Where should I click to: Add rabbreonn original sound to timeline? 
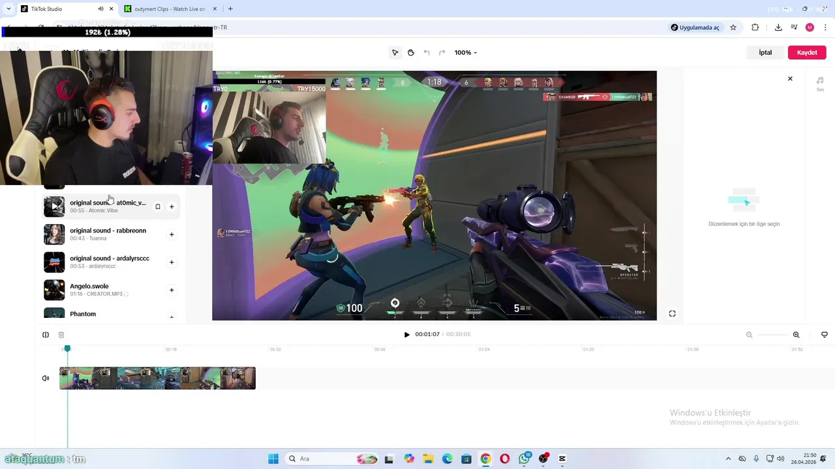(172, 234)
